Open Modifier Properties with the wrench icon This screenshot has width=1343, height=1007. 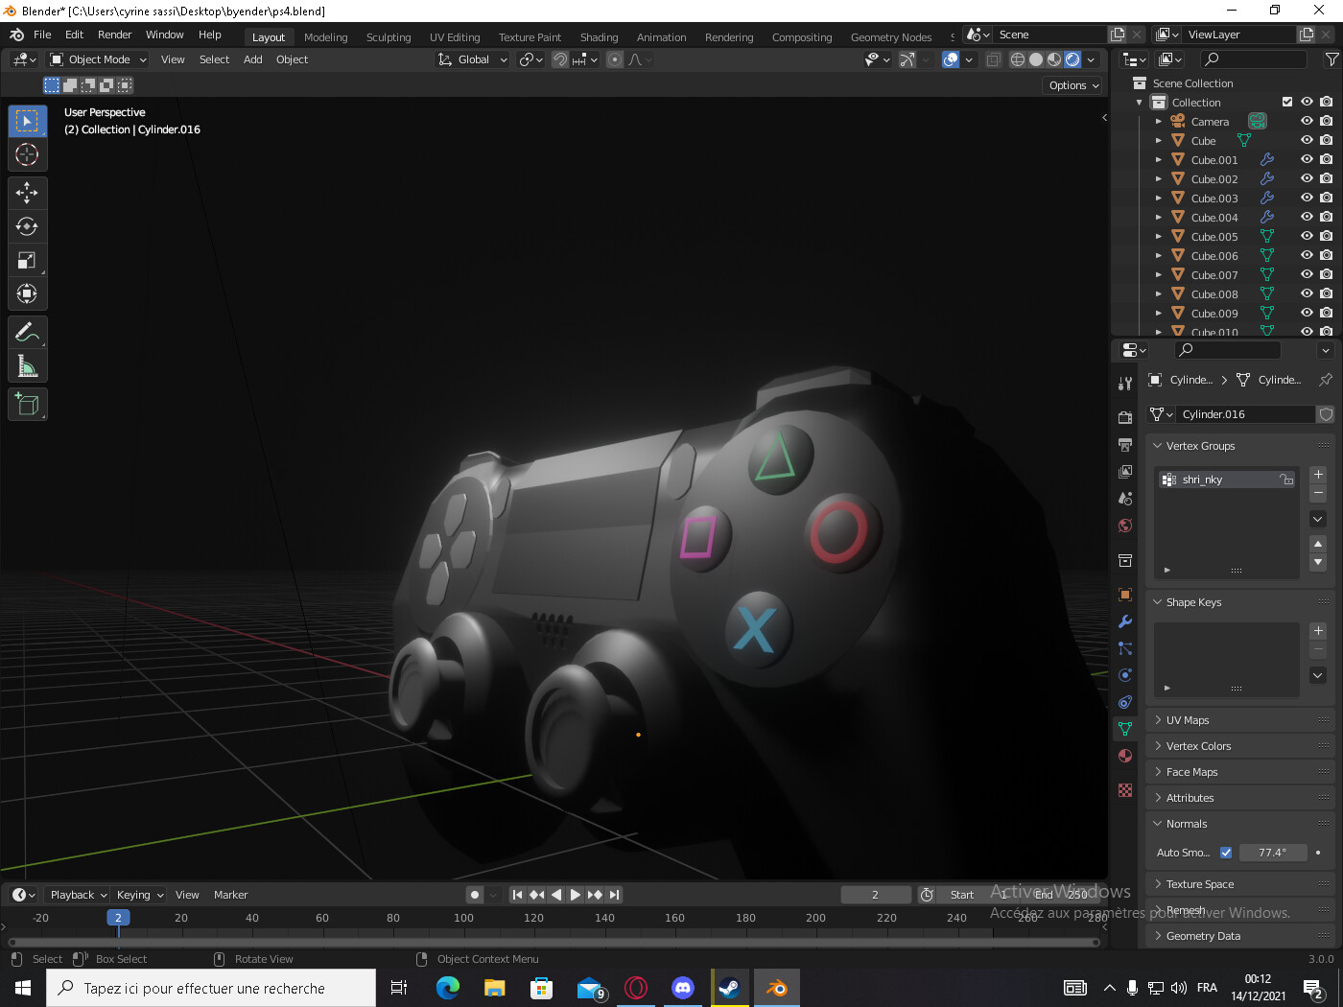[x=1124, y=621]
